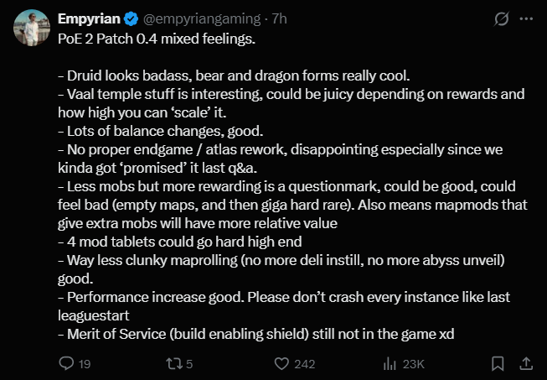Image resolution: width=547 pixels, height=380 pixels.
Task: Click the repost count number 5
Action: click(x=190, y=363)
